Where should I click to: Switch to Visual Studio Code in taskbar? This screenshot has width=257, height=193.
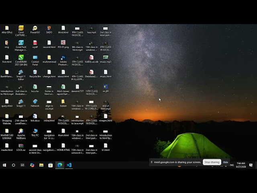[69, 165]
